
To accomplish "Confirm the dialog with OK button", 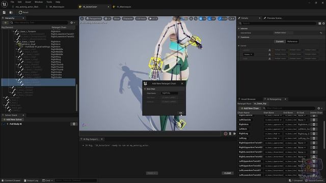I will pyautogui.click(x=181, y=113).
